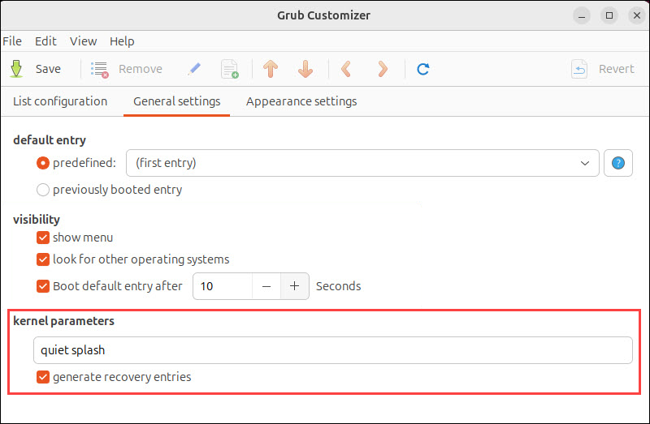Toggle look for other operating systems
This screenshot has width=650, height=424.
(43, 259)
